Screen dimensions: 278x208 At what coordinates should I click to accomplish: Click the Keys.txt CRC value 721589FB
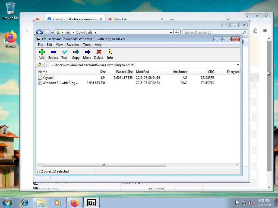point(207,77)
